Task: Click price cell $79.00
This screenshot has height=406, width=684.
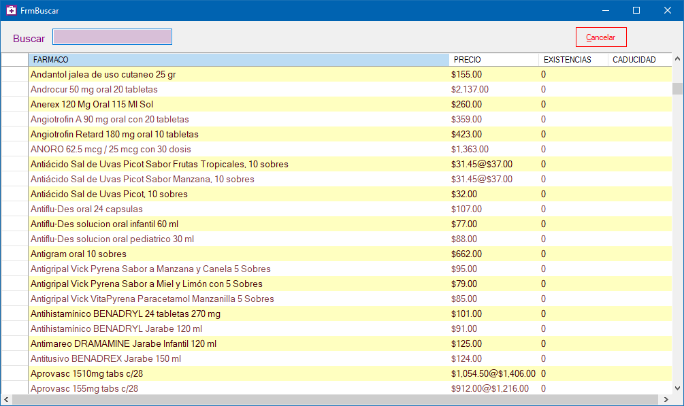Action: pyautogui.click(x=494, y=284)
